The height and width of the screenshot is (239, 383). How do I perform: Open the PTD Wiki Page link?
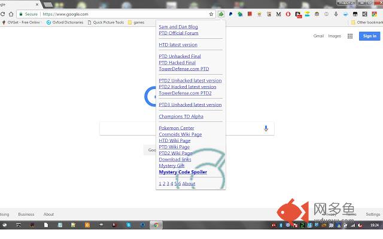174,147
